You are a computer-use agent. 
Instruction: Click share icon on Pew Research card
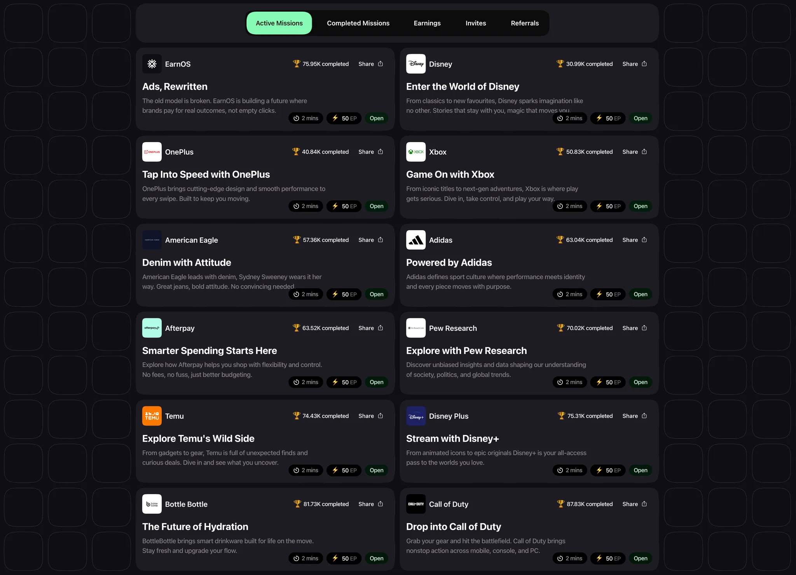pos(644,328)
